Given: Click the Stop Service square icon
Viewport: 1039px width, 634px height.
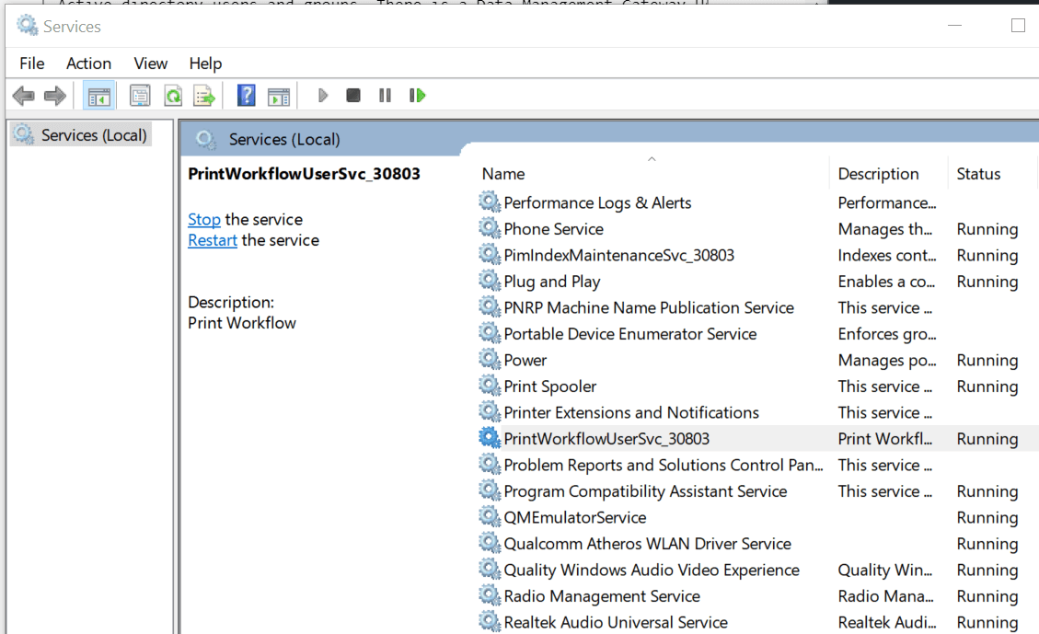Looking at the screenshot, I should click(353, 96).
